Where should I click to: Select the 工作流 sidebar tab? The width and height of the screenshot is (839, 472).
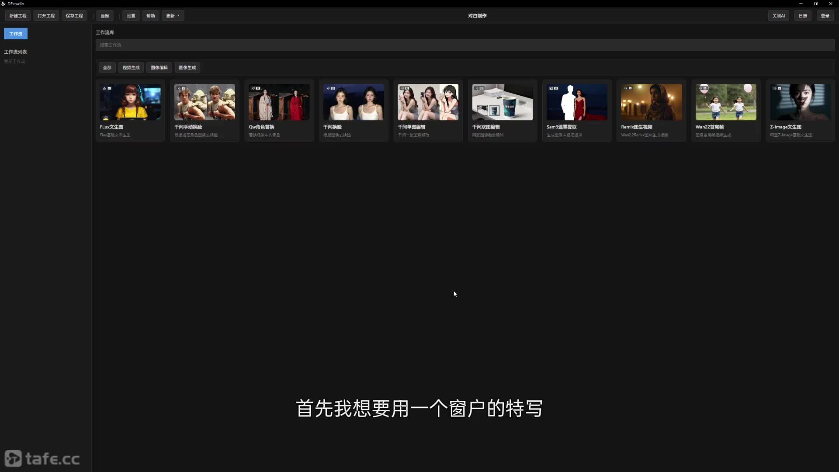tap(16, 34)
